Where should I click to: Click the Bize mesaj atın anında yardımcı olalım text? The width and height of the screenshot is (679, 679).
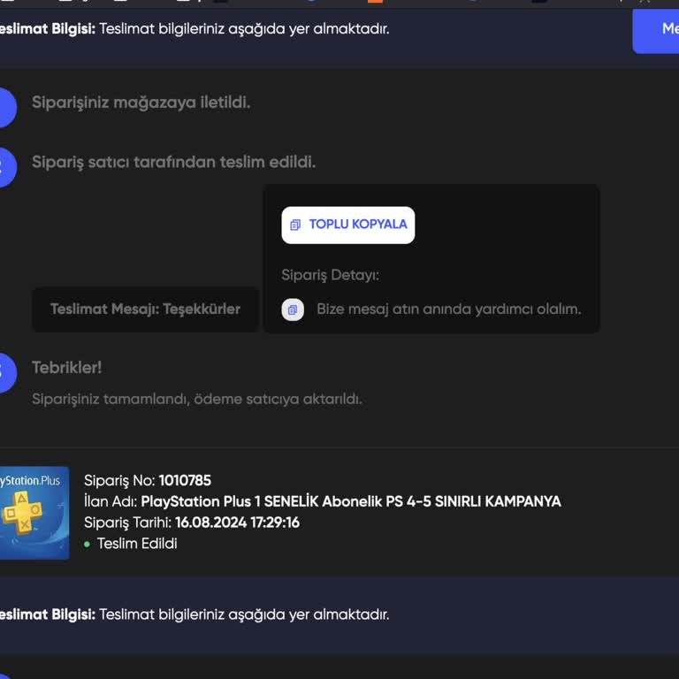[449, 309]
